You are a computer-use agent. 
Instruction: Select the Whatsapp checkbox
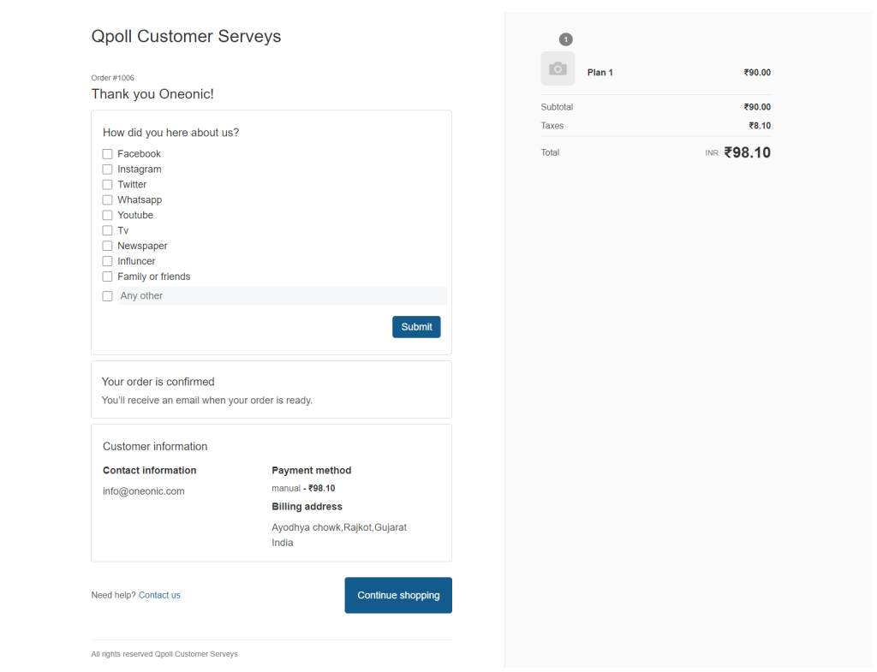click(x=107, y=200)
